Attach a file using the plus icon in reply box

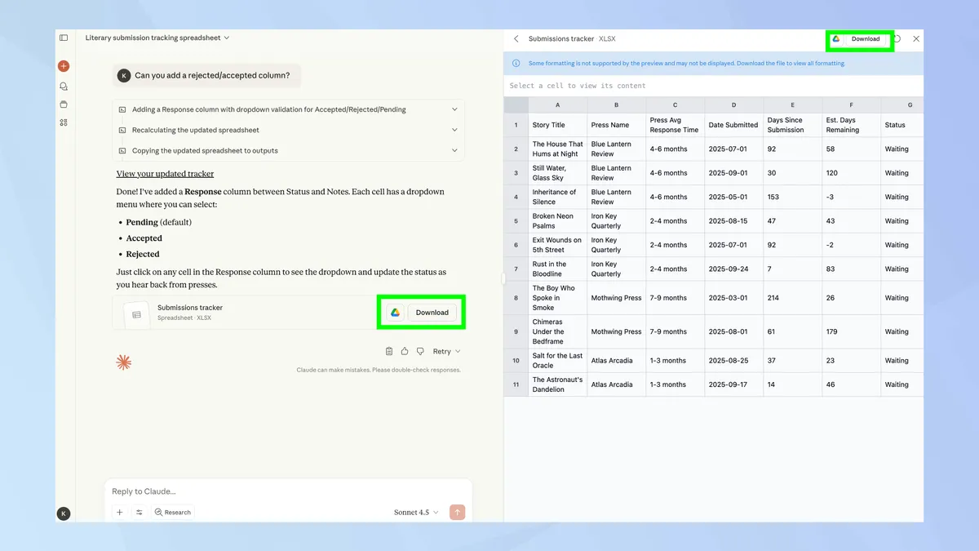120,512
